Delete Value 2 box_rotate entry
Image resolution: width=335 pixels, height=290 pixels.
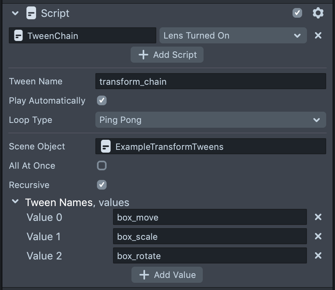point(318,255)
